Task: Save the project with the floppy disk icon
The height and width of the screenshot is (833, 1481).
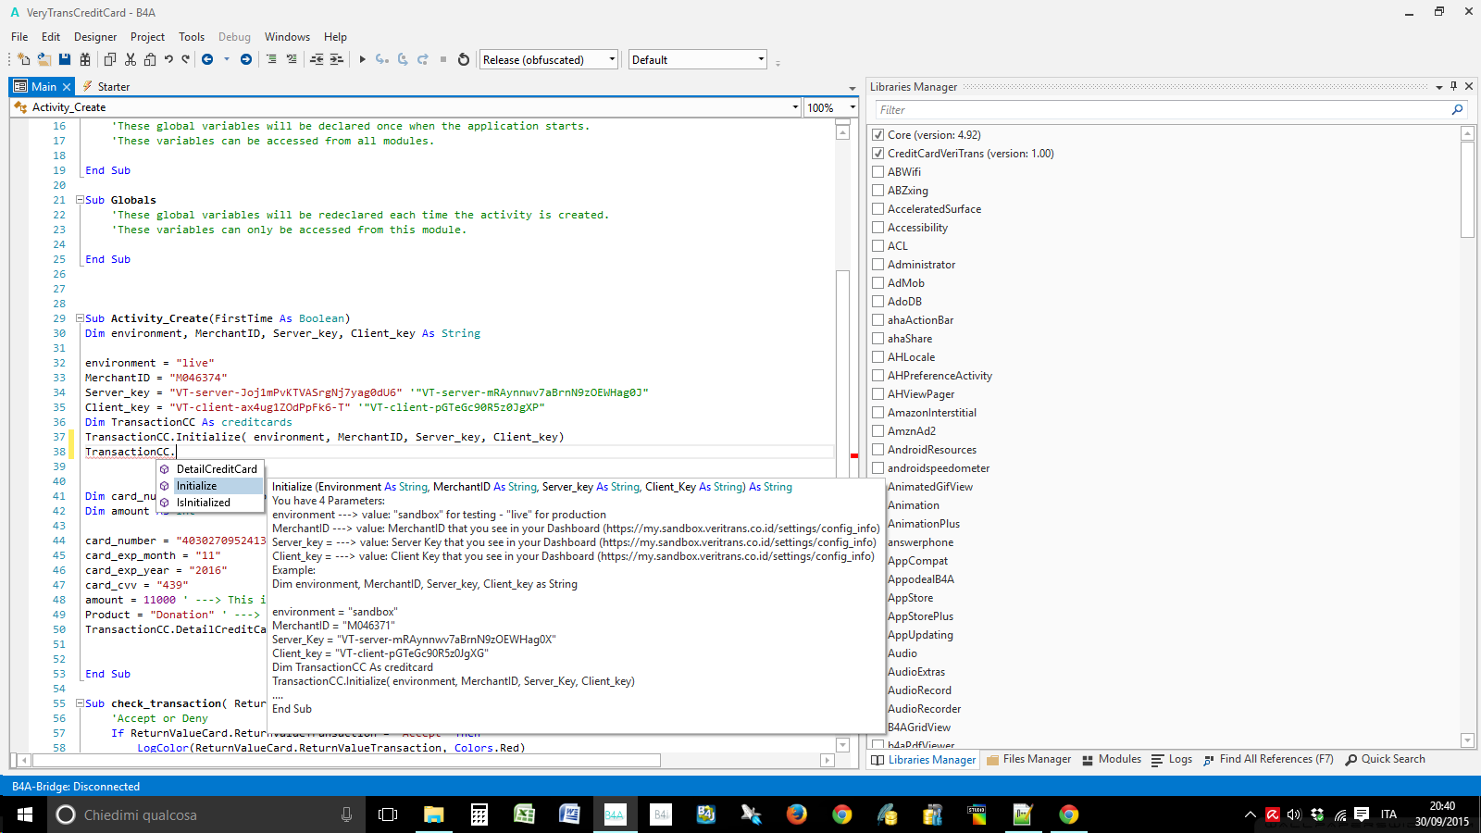Action: [65, 59]
